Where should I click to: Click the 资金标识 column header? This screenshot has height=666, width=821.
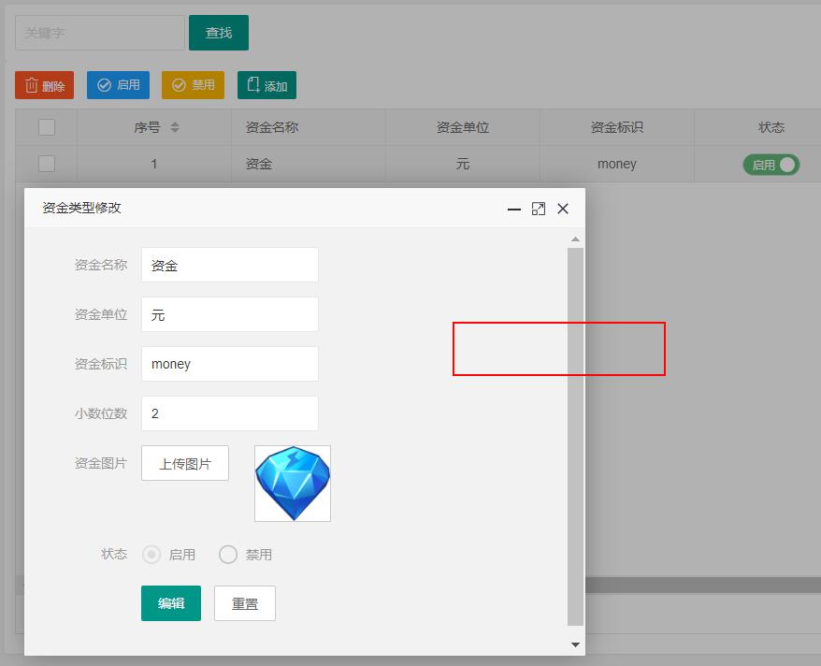pos(617,127)
